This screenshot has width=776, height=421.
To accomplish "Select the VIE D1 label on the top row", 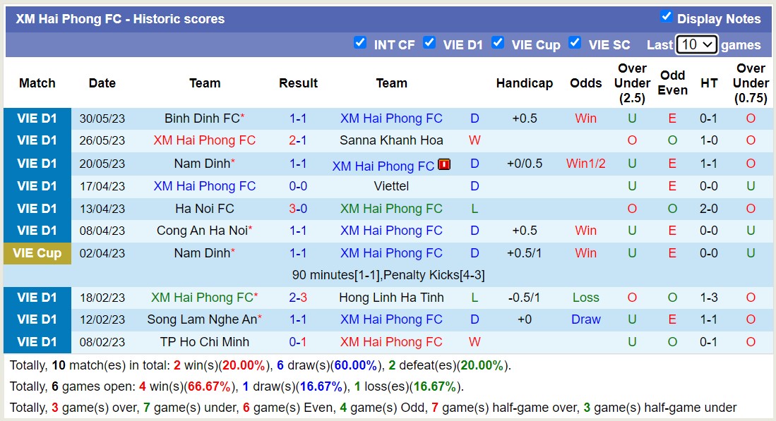I will pyautogui.click(x=37, y=118).
